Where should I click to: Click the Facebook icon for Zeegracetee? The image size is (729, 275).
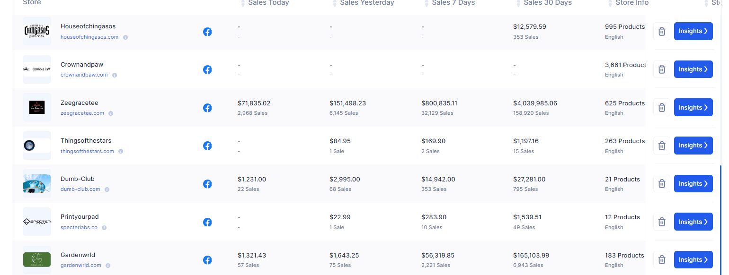pyautogui.click(x=207, y=108)
